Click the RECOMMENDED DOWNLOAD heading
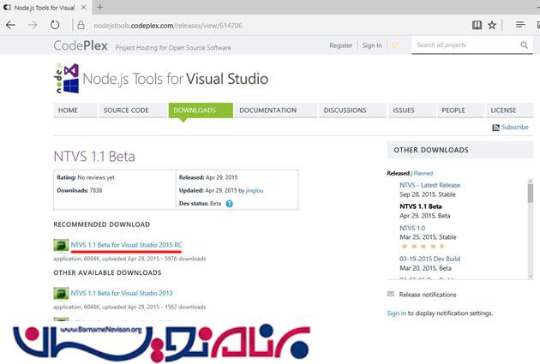 tap(102, 224)
